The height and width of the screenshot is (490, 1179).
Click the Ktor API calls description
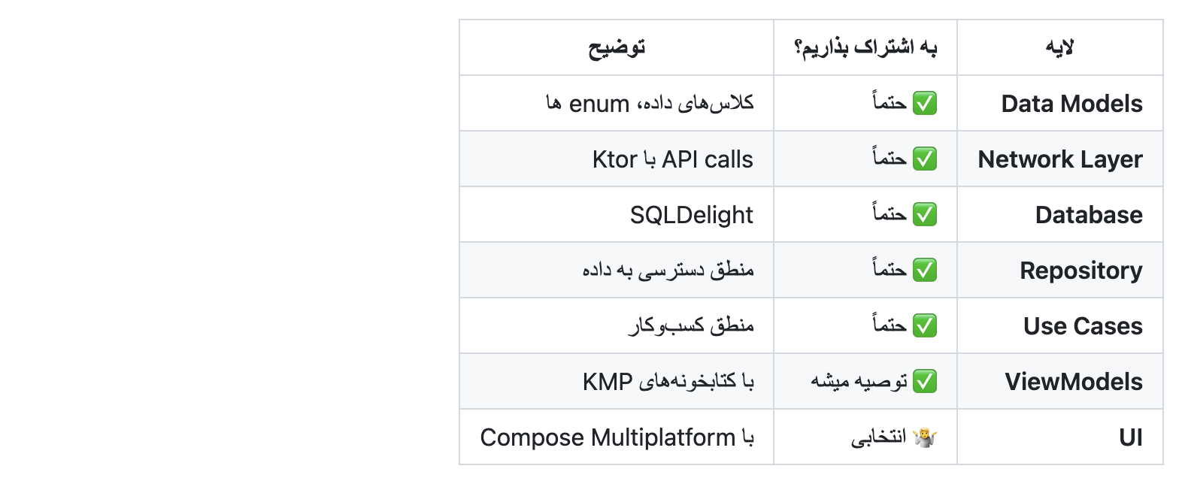(x=673, y=159)
